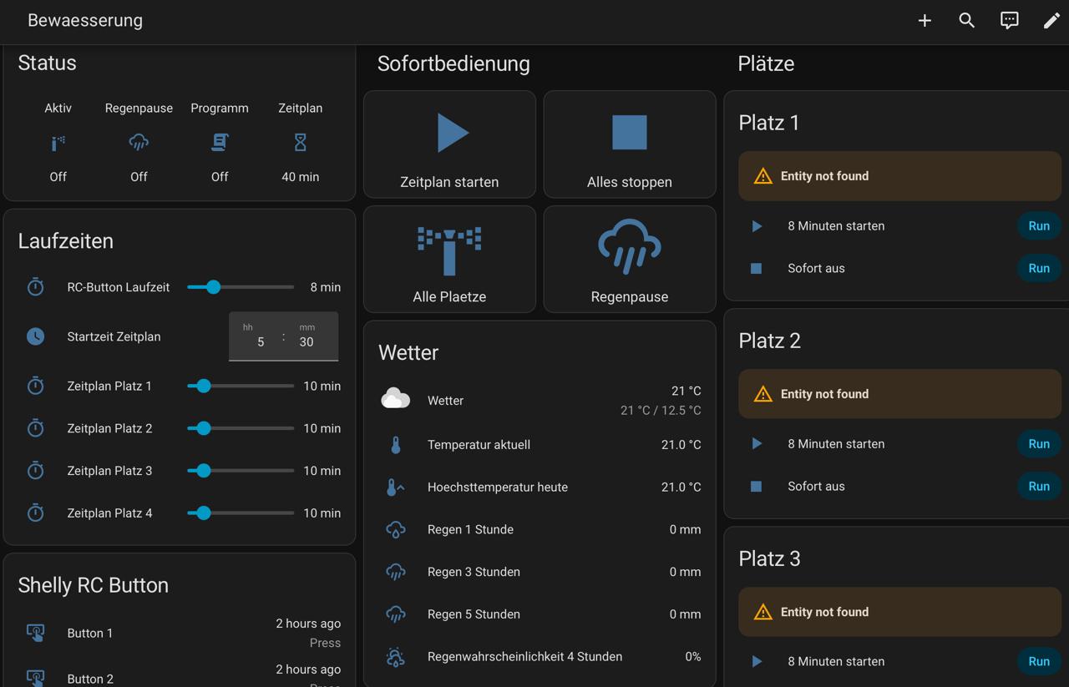The width and height of the screenshot is (1069, 687).
Task: Run Sofort aus for Platz 1
Action: click(1039, 269)
